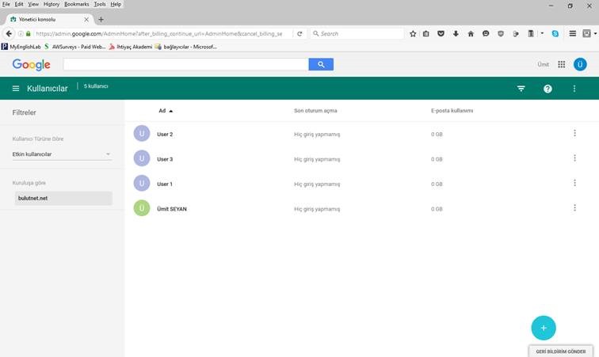Click the browser back arrow
Image resolution: width=599 pixels, height=357 pixels.
point(9,33)
